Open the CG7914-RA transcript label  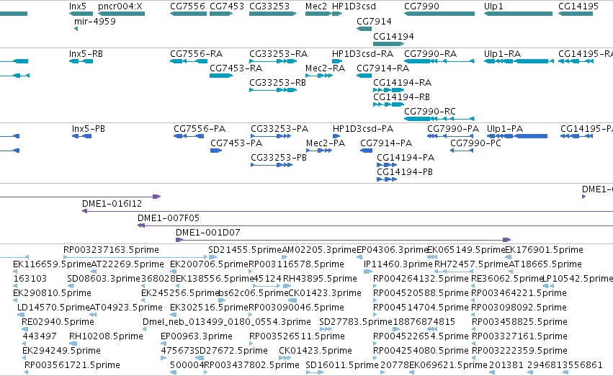(382, 68)
